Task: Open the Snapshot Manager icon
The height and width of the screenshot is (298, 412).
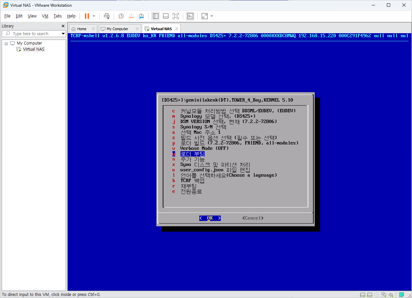Action: [x=141, y=16]
